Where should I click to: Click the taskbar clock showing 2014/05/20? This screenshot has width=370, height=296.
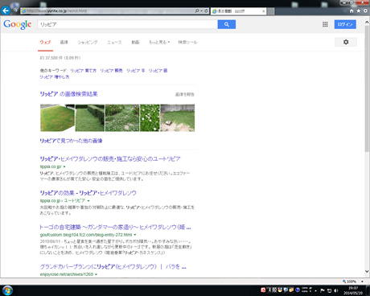point(353,290)
